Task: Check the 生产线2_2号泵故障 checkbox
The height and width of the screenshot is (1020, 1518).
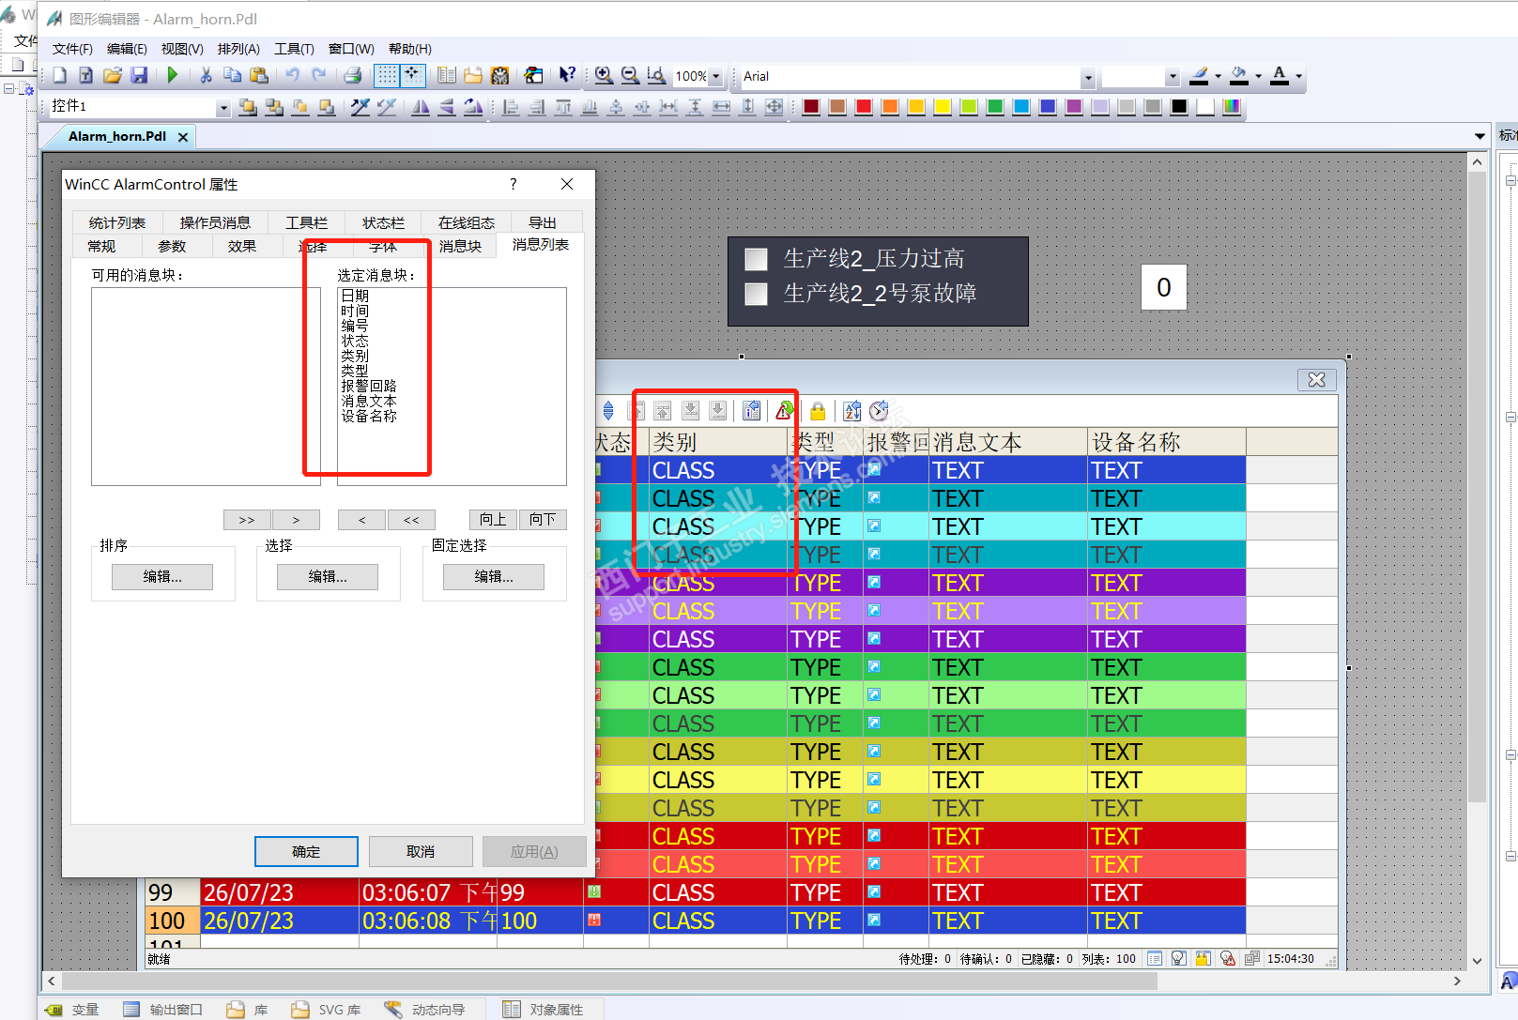Action: 756,295
